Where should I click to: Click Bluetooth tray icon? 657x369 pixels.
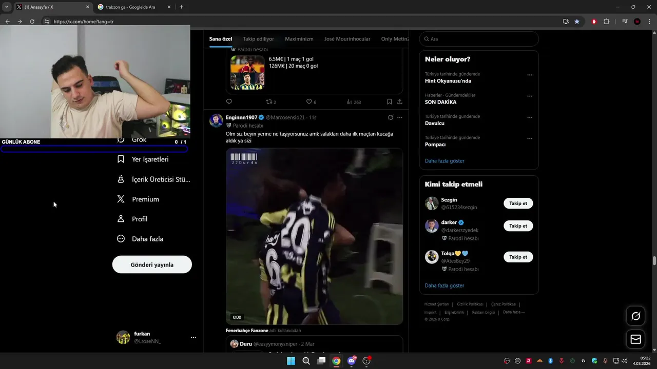(x=551, y=361)
